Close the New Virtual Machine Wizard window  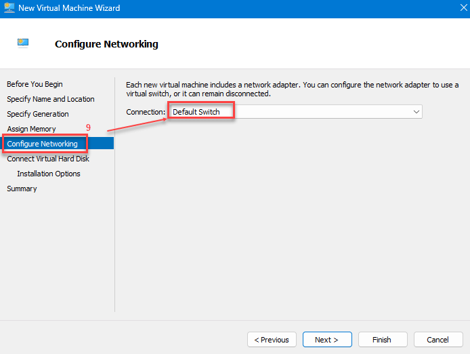(463, 8)
